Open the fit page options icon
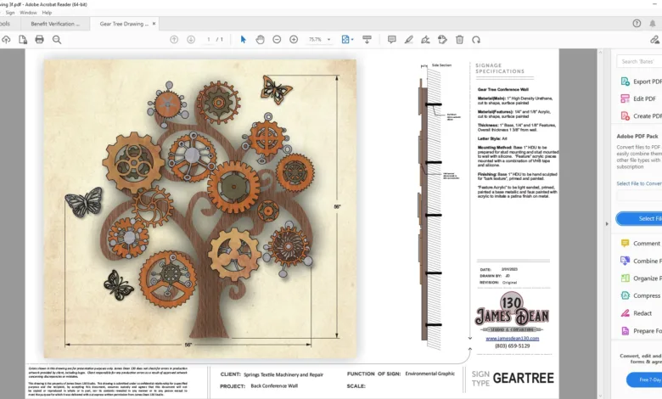 point(347,40)
